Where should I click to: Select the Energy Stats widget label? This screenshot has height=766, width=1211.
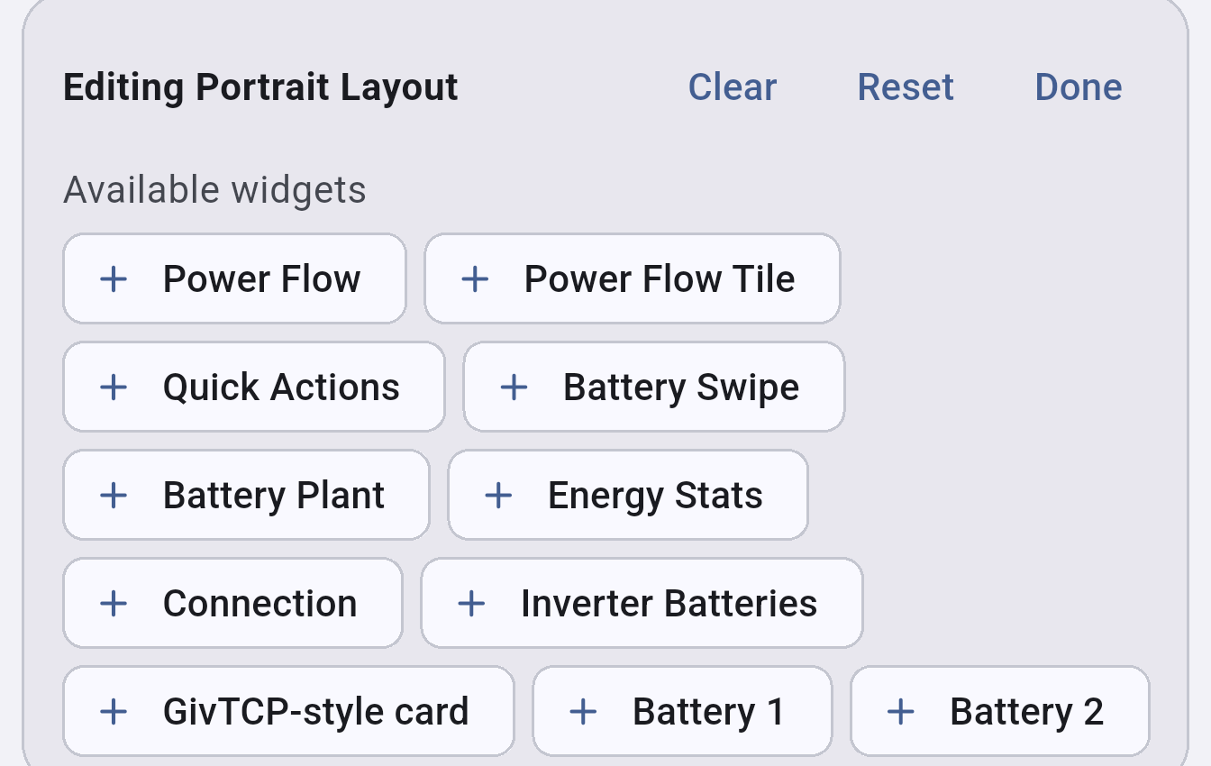[x=655, y=496]
